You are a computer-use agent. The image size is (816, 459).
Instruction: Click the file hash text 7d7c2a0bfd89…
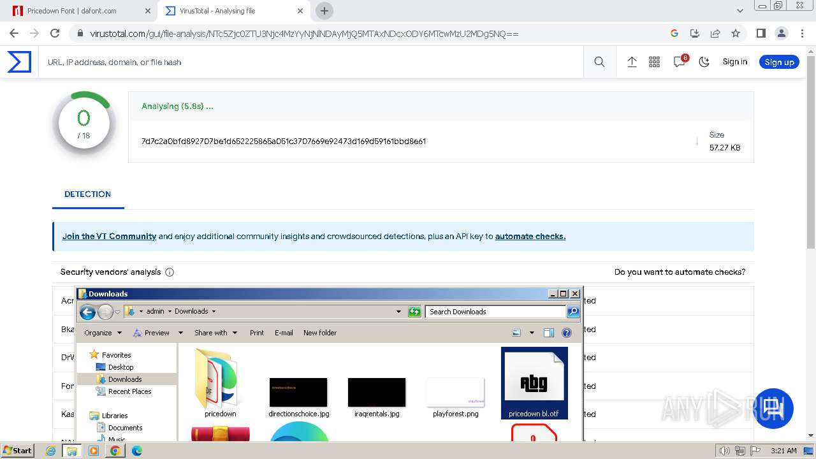(x=284, y=141)
